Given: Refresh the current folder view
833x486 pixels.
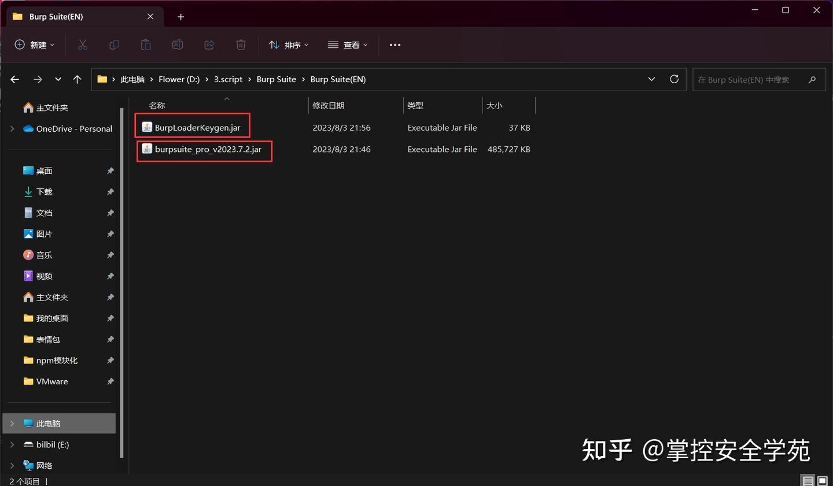Looking at the screenshot, I should point(674,79).
